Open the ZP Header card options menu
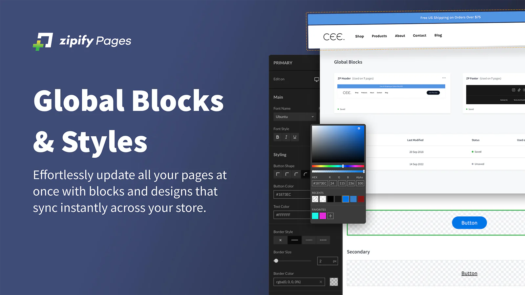This screenshot has width=525, height=295. tap(444, 78)
